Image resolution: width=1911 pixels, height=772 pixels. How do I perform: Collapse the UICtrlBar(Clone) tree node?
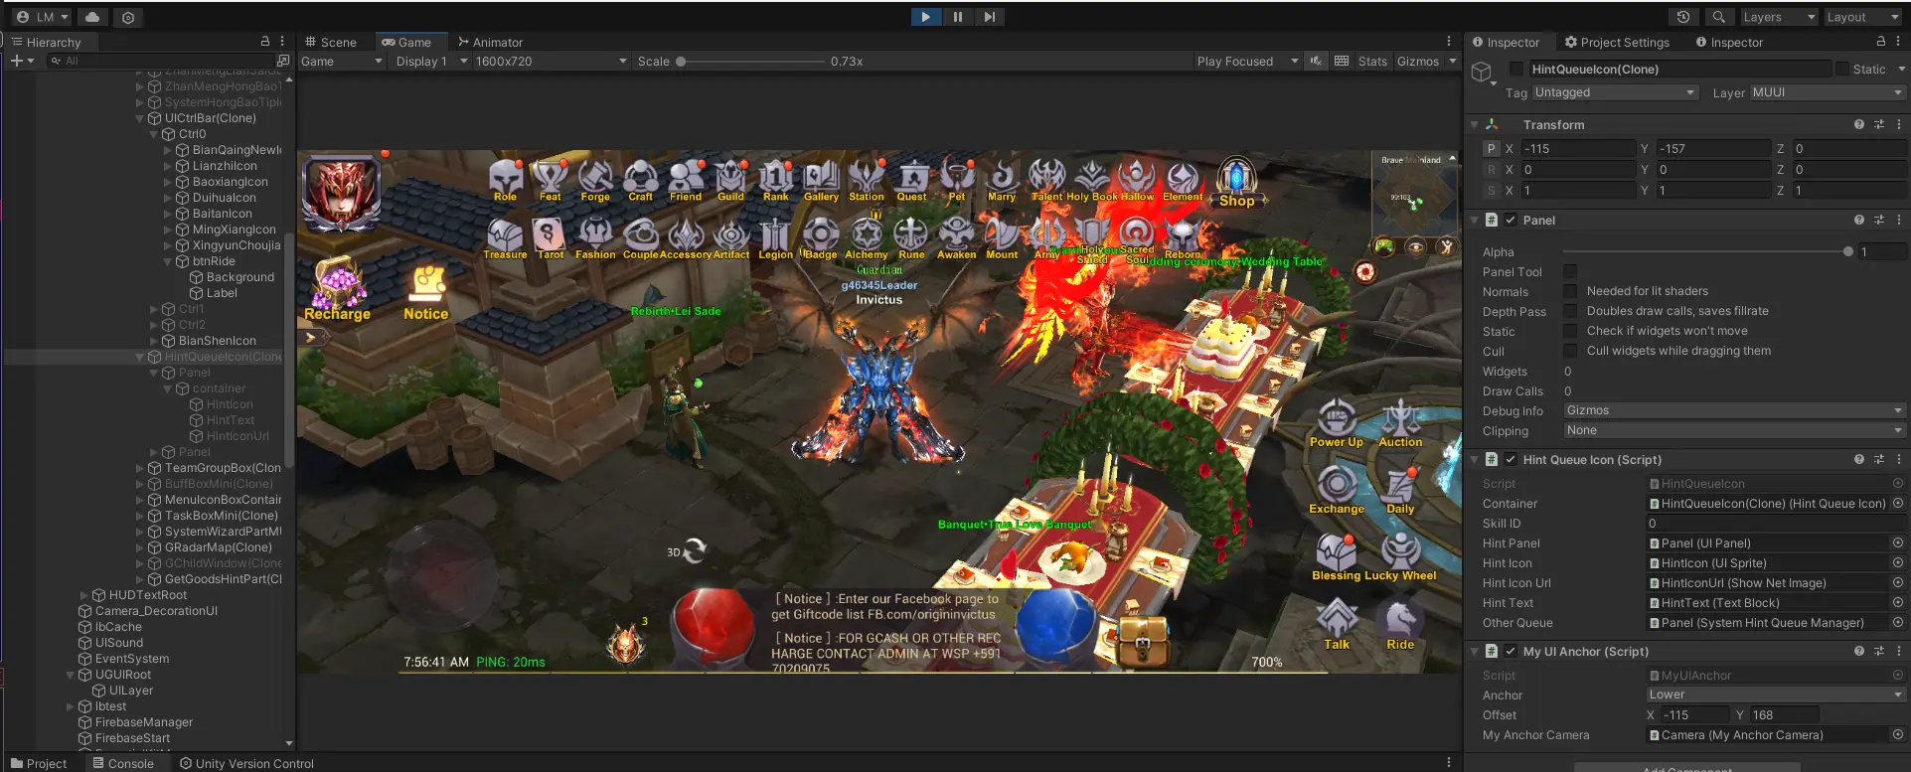click(x=140, y=118)
